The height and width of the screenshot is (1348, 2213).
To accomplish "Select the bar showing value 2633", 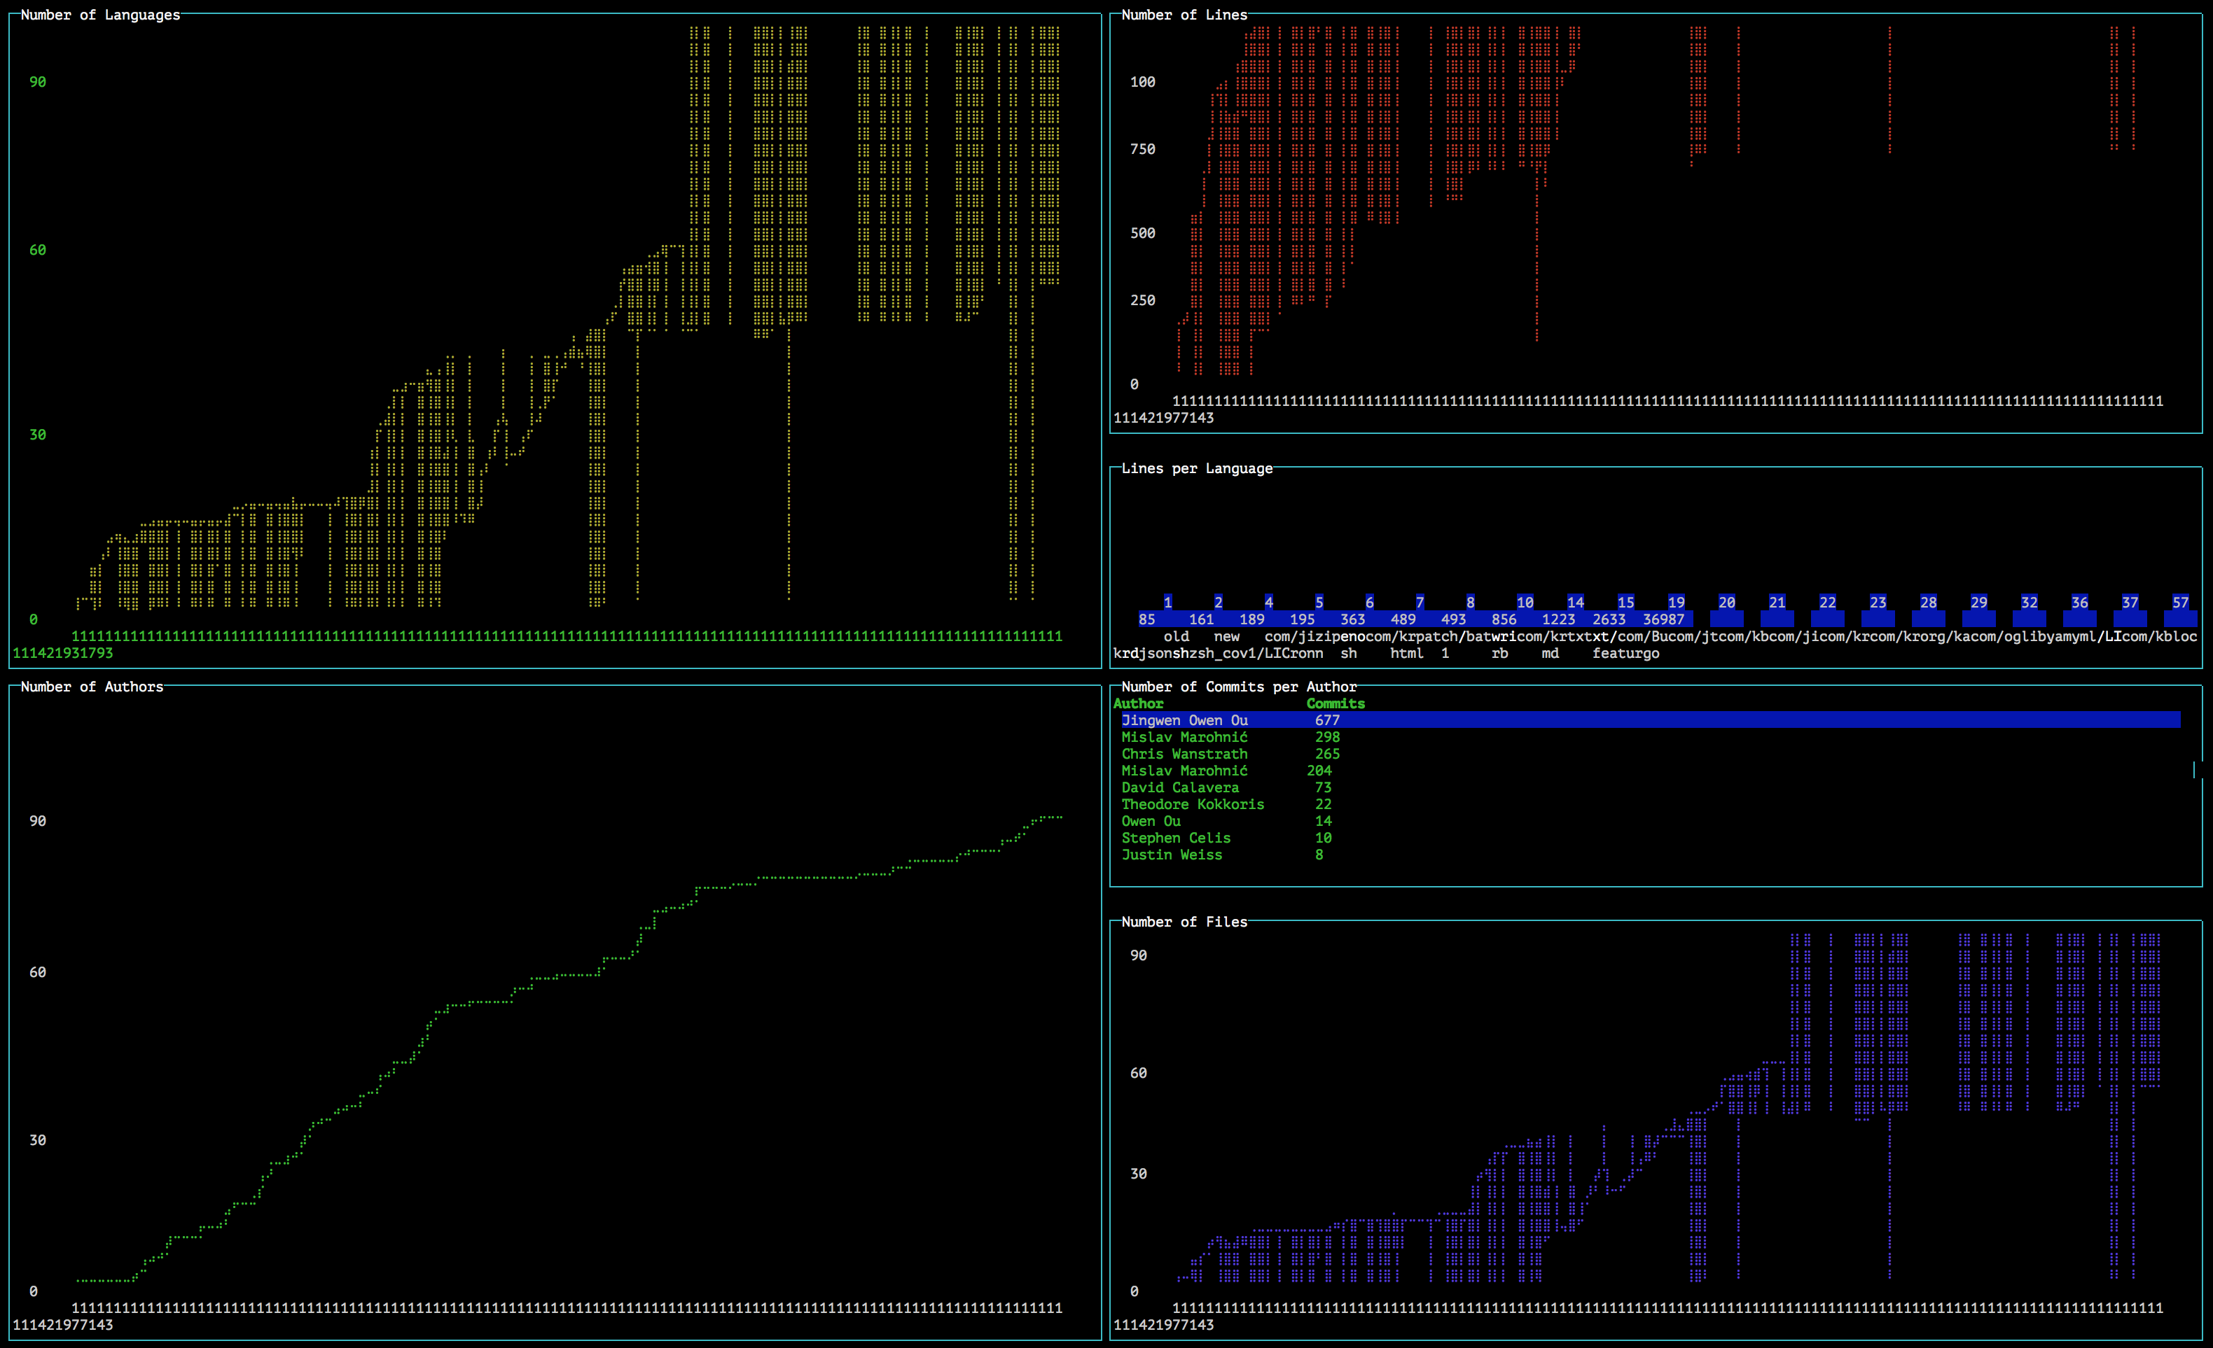I will 1609,618.
